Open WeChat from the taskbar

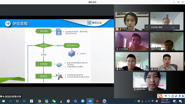[x=54, y=101]
